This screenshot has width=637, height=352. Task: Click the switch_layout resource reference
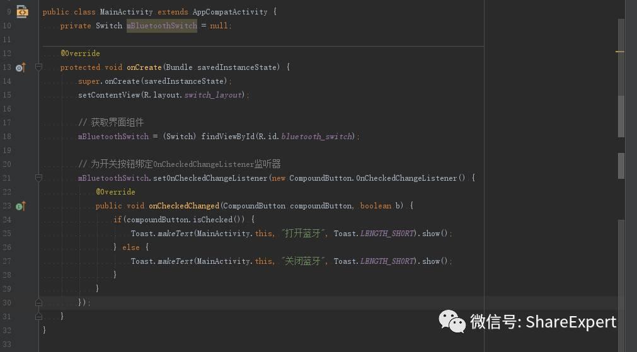[214, 95]
